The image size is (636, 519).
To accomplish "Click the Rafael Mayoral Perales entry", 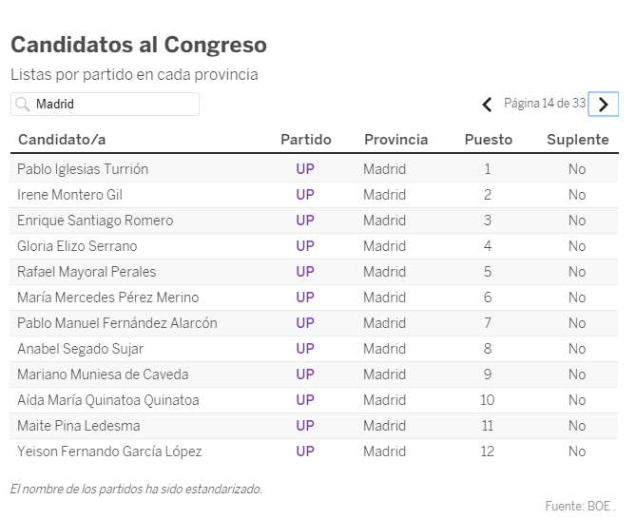I will [x=87, y=272].
